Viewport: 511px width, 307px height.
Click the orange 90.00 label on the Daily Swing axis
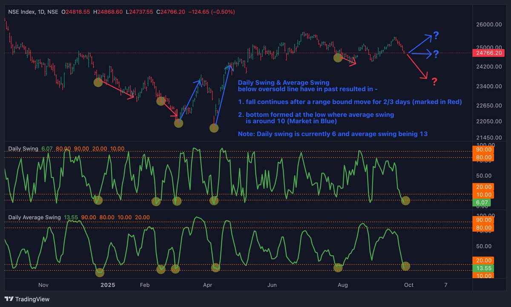point(483,150)
